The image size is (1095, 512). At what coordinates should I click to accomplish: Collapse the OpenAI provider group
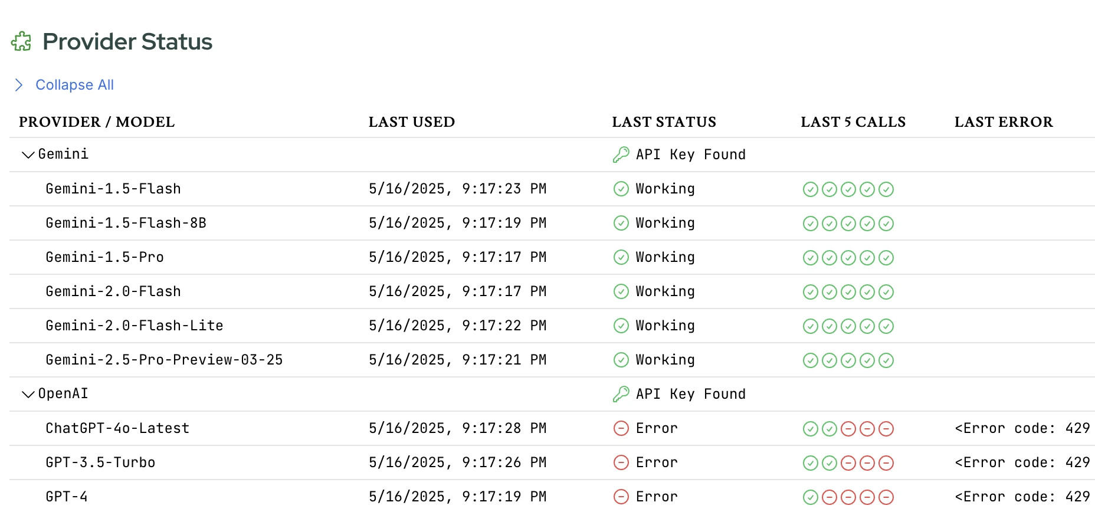click(x=28, y=395)
